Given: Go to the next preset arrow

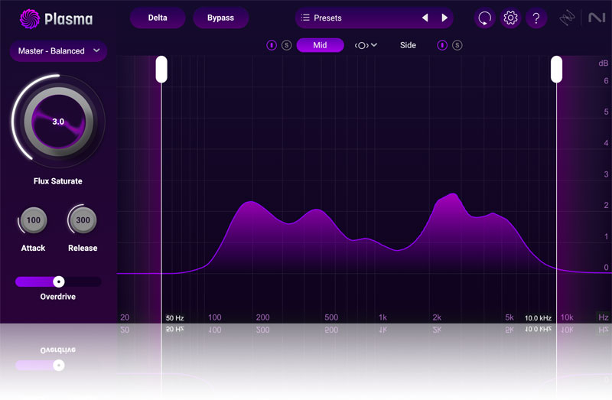Looking at the screenshot, I should [444, 18].
